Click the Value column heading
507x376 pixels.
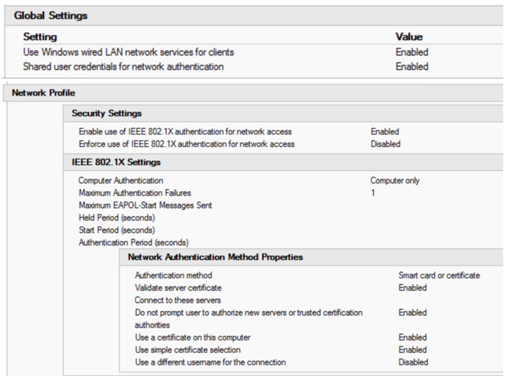pyautogui.click(x=409, y=37)
